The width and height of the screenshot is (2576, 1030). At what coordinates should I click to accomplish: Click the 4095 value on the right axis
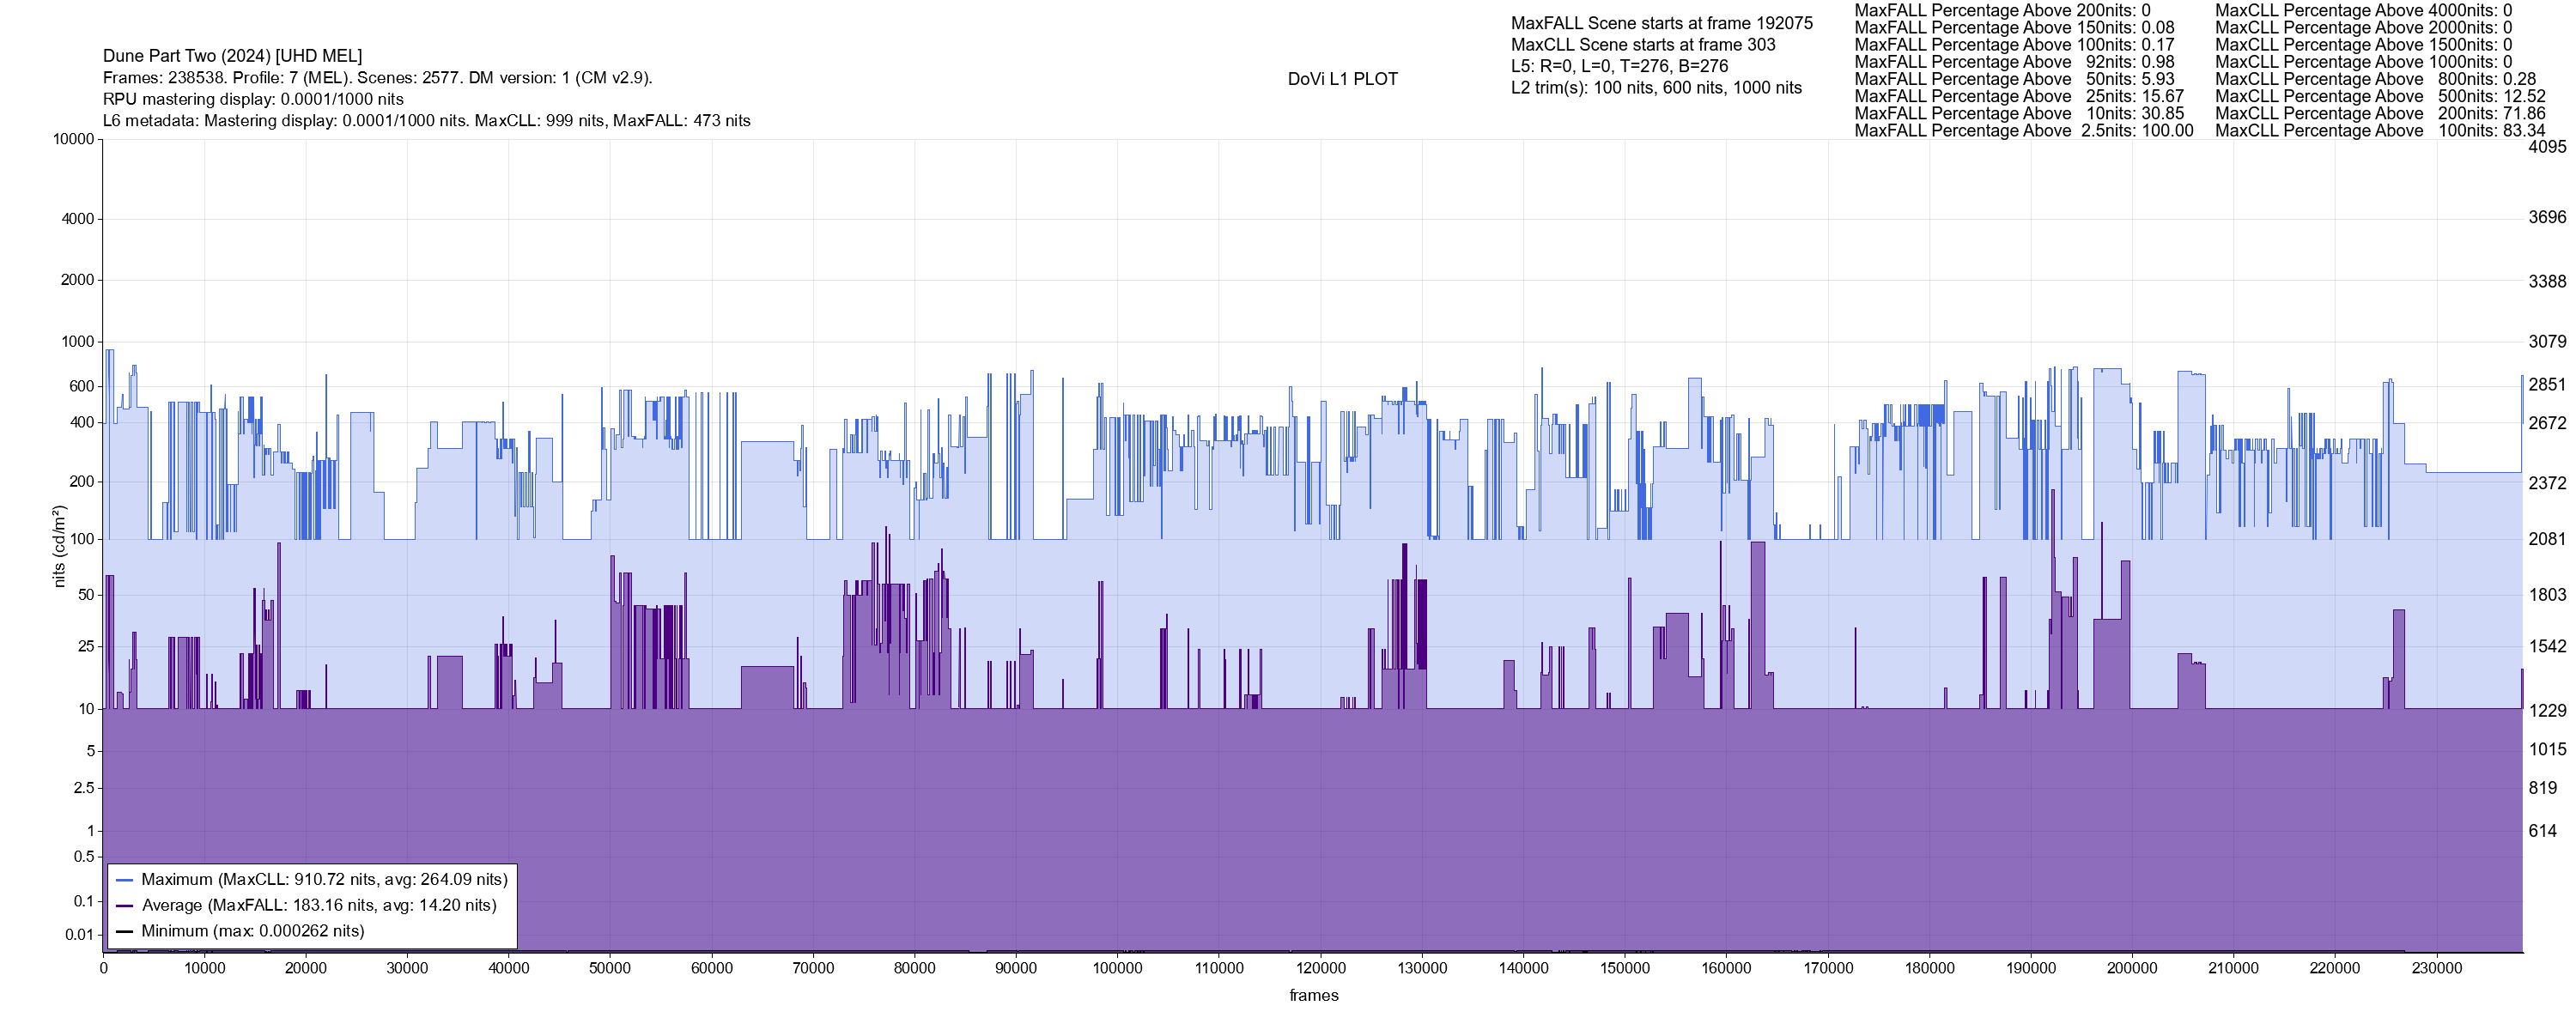coord(2546,147)
